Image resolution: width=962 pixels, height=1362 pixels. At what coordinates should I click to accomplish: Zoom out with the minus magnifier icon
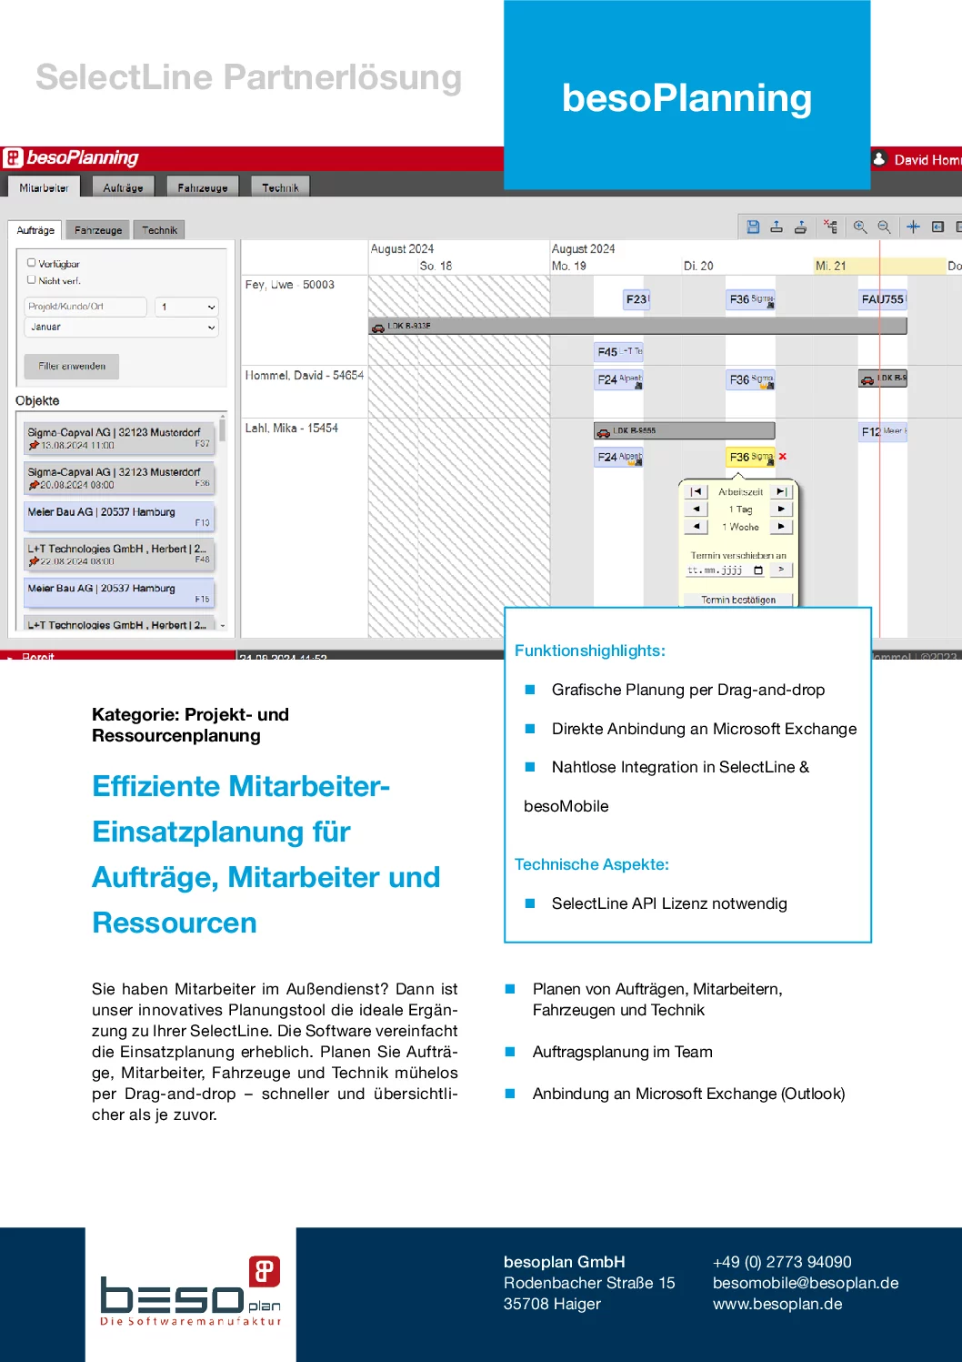coord(884,227)
